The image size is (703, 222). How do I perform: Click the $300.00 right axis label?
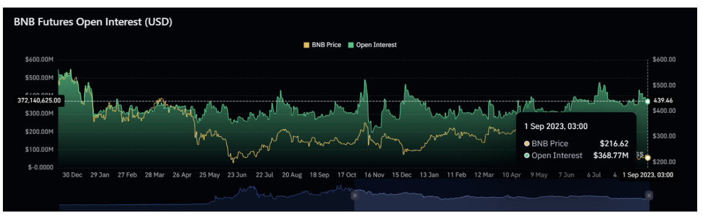[664, 136]
